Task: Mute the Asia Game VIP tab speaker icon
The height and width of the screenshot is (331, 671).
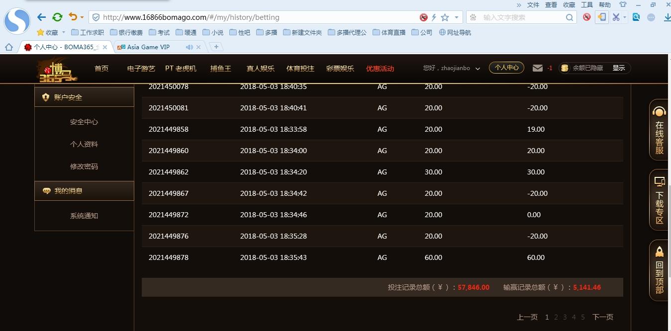Action: 189,47
